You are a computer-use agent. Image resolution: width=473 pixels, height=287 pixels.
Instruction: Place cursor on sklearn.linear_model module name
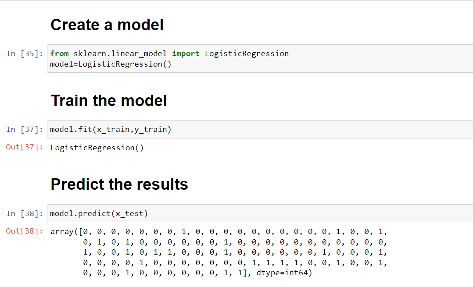pos(120,53)
